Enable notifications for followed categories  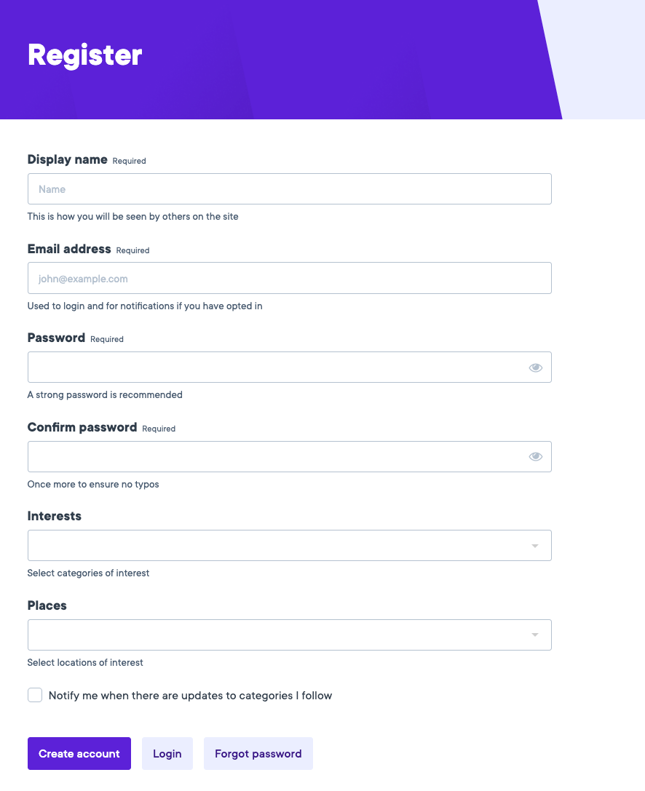35,695
